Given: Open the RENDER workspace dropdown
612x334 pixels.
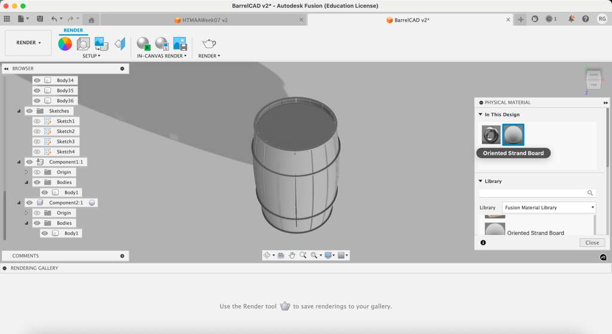Looking at the screenshot, I should 28,43.
